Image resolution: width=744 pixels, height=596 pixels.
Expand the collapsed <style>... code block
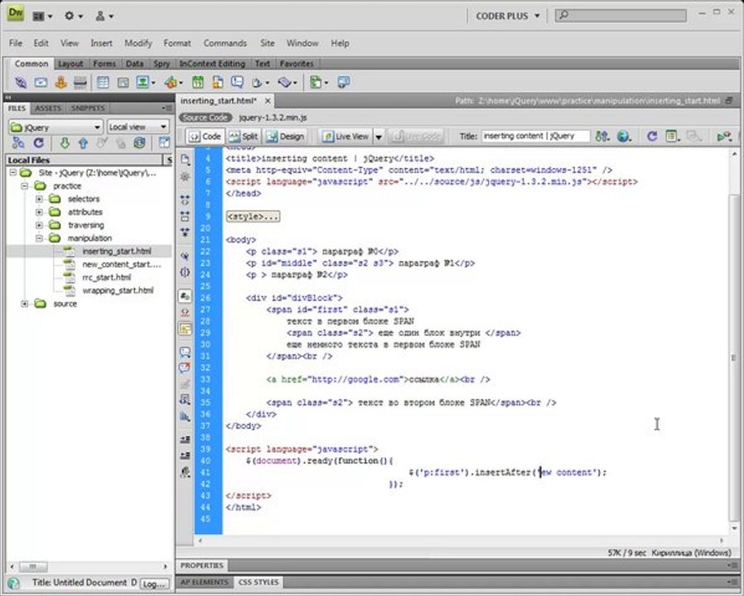[x=253, y=217]
